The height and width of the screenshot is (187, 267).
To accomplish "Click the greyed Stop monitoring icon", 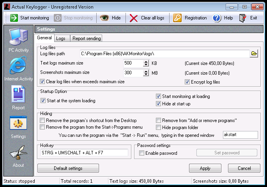I will coord(58,18).
